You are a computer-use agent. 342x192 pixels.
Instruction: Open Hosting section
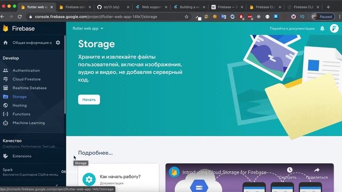(20, 106)
